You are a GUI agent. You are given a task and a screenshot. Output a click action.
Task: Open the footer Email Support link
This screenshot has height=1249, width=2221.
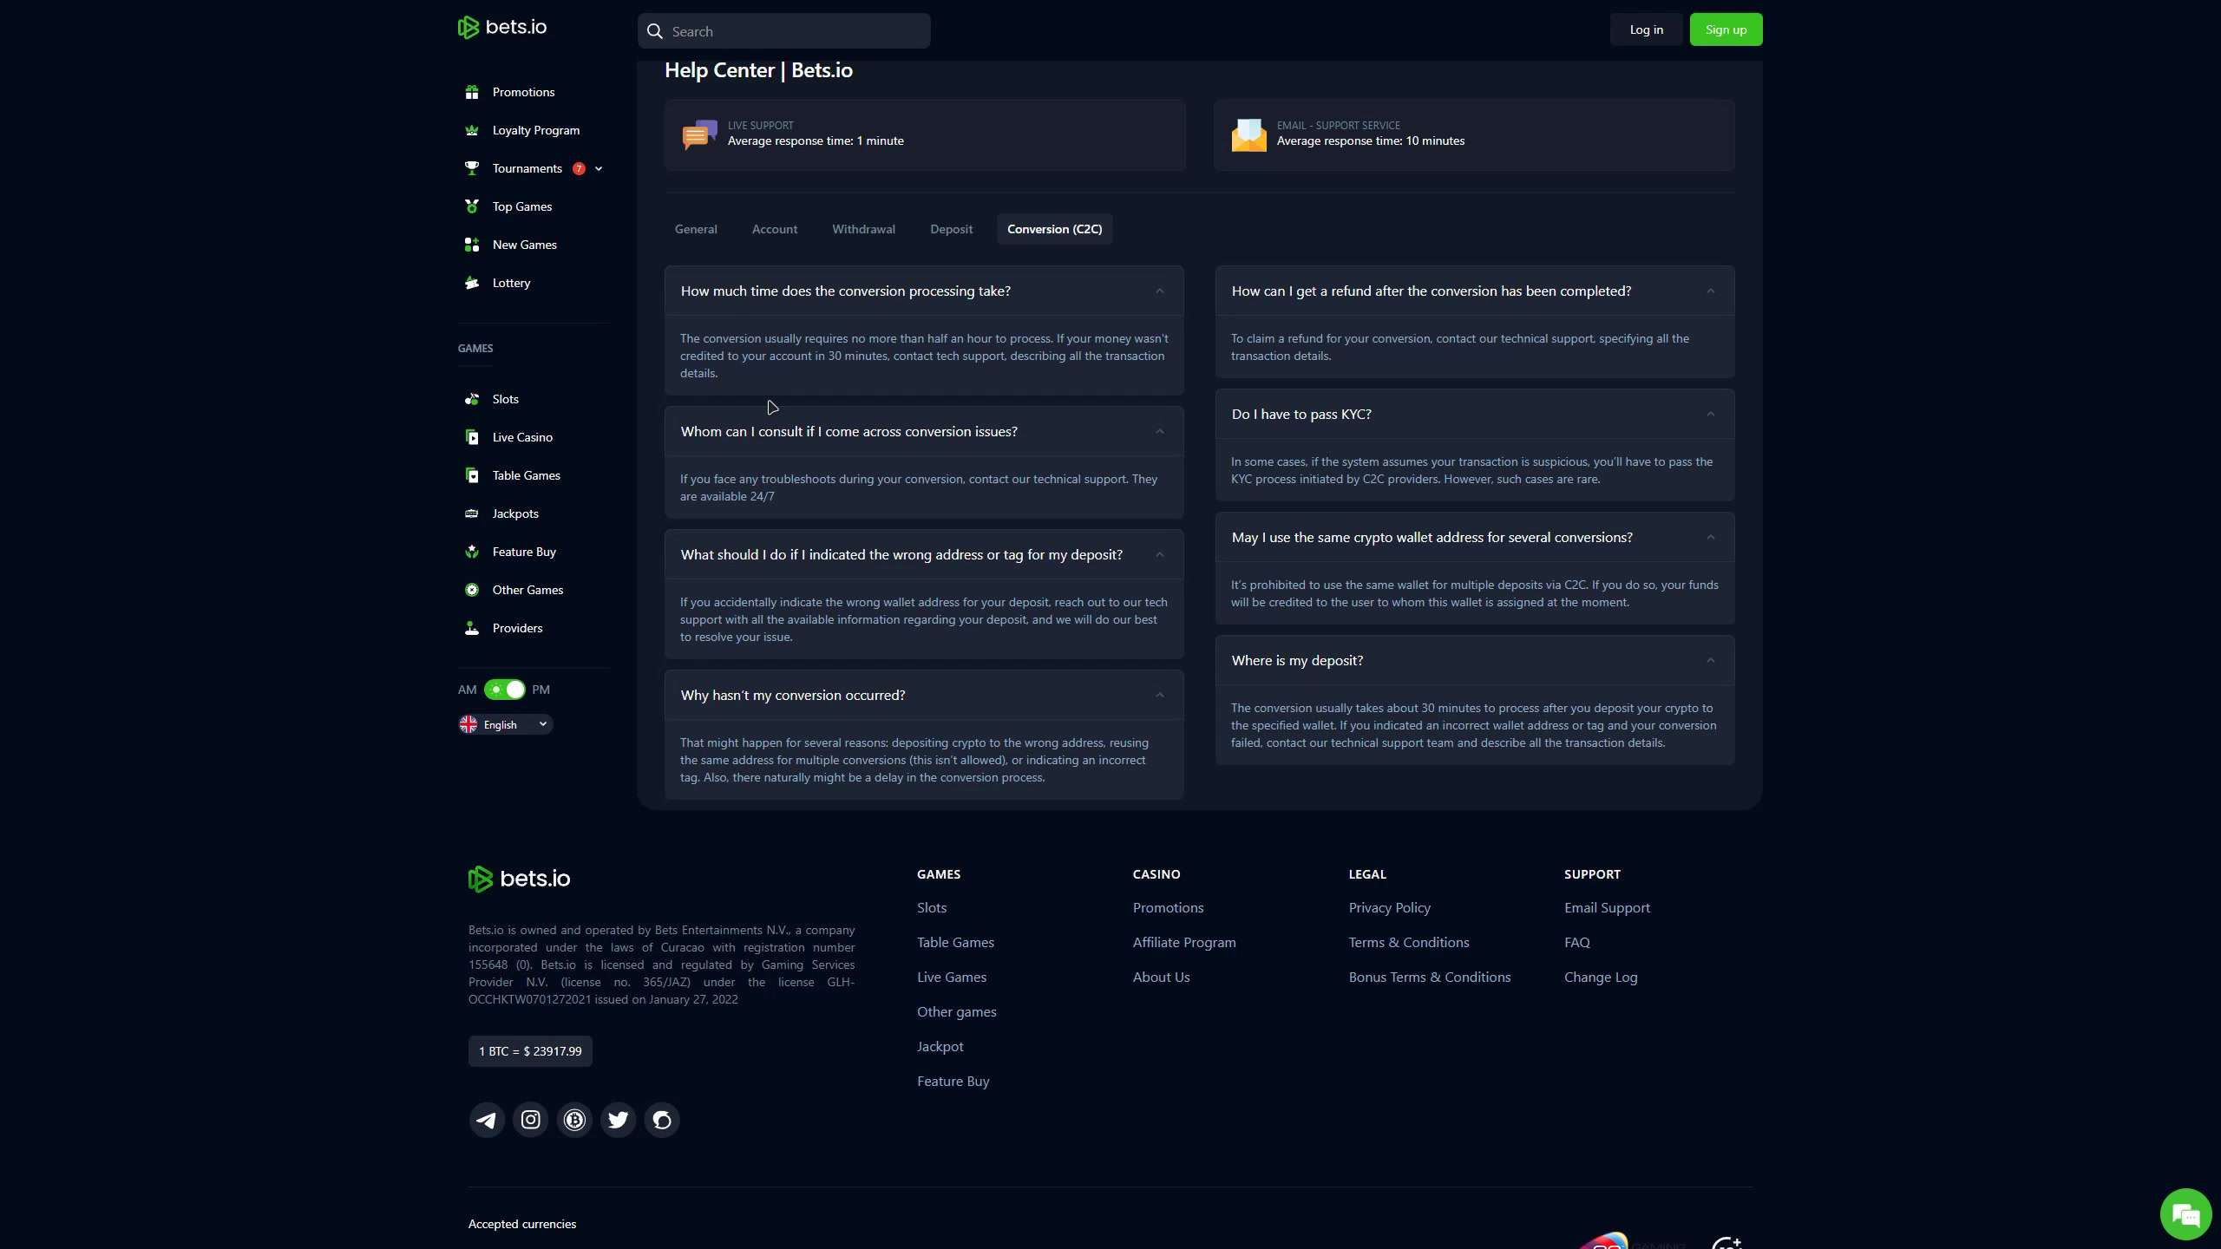point(1607,907)
